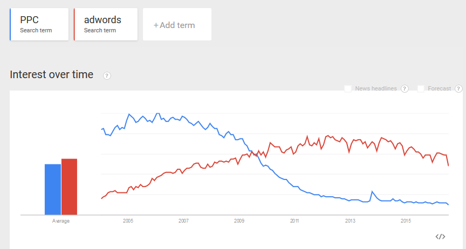Image resolution: width=466 pixels, height=249 pixels.
Task: Click the 2011 label on the axis
Action: (x=294, y=221)
